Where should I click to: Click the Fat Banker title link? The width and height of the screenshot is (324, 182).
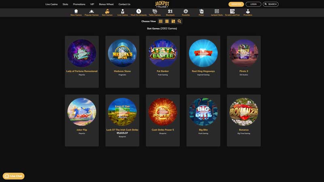163,71
